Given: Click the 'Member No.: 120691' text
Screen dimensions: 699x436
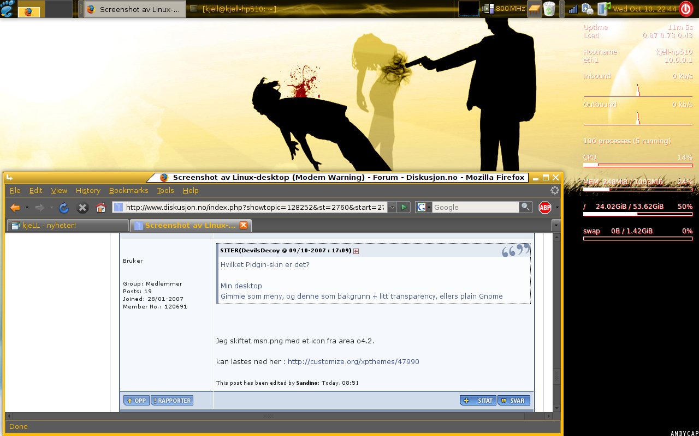Looking at the screenshot, I should click(155, 307).
